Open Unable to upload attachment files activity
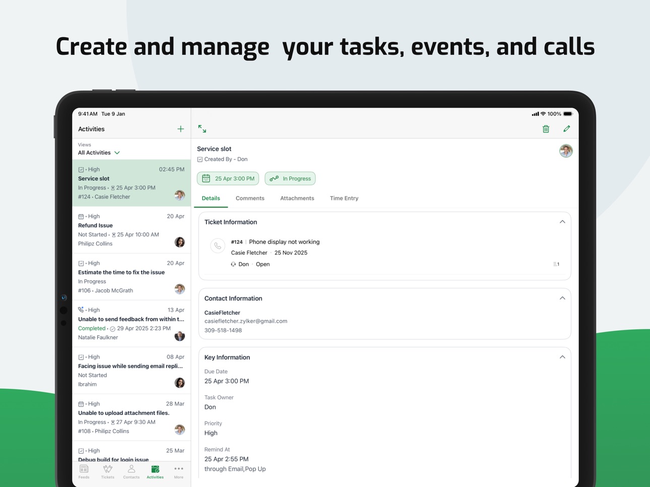The height and width of the screenshot is (487, 650). click(x=132, y=417)
